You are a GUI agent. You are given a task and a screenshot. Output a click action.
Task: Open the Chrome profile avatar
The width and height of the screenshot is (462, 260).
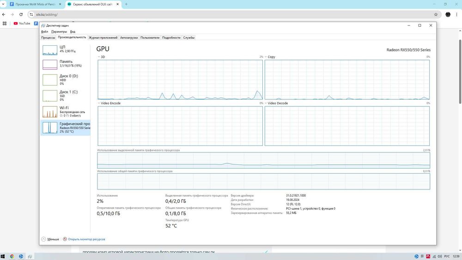[448, 14]
